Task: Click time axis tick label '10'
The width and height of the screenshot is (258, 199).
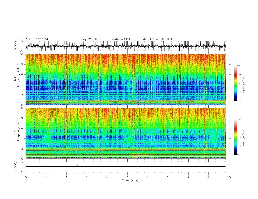Action: (x=229, y=177)
